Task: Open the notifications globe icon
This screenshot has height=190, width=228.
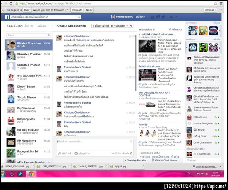Action: 163,17
